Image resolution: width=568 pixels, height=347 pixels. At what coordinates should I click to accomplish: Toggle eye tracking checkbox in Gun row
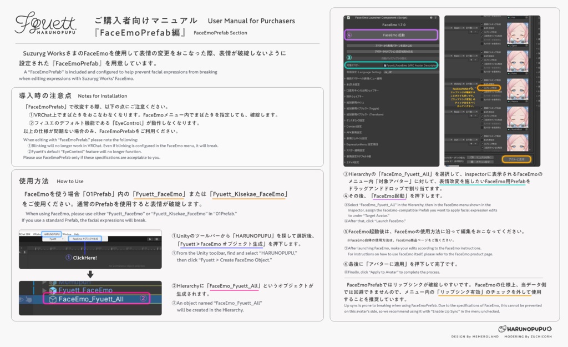coord(482,136)
